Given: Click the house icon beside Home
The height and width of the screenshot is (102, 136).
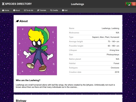Looking at the screenshot, I should click(x=3, y=10).
